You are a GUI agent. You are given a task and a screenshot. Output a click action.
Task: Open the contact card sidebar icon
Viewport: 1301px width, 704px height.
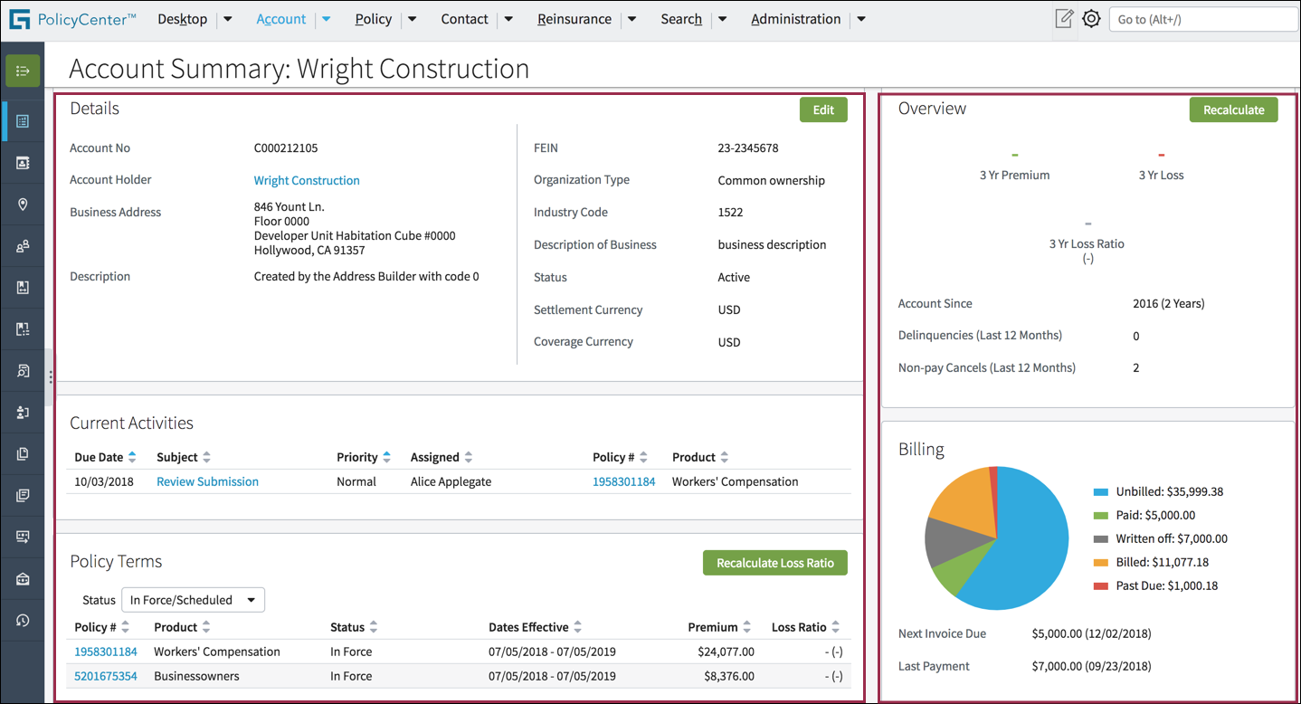(x=23, y=163)
